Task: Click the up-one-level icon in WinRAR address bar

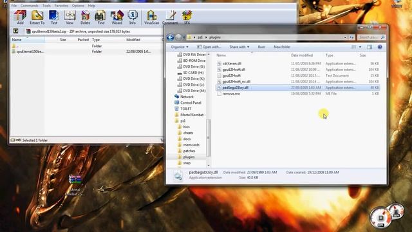Action: click(x=15, y=32)
